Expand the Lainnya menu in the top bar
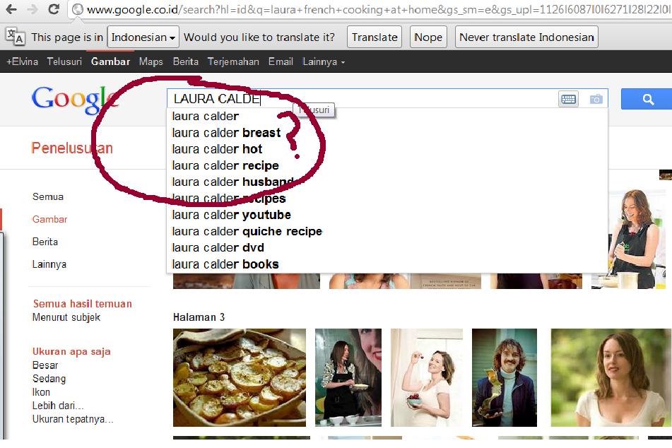The width and height of the screenshot is (672, 448). [321, 61]
